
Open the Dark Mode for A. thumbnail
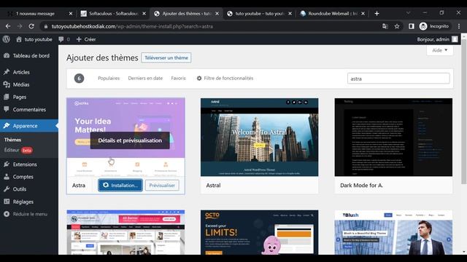(393, 138)
